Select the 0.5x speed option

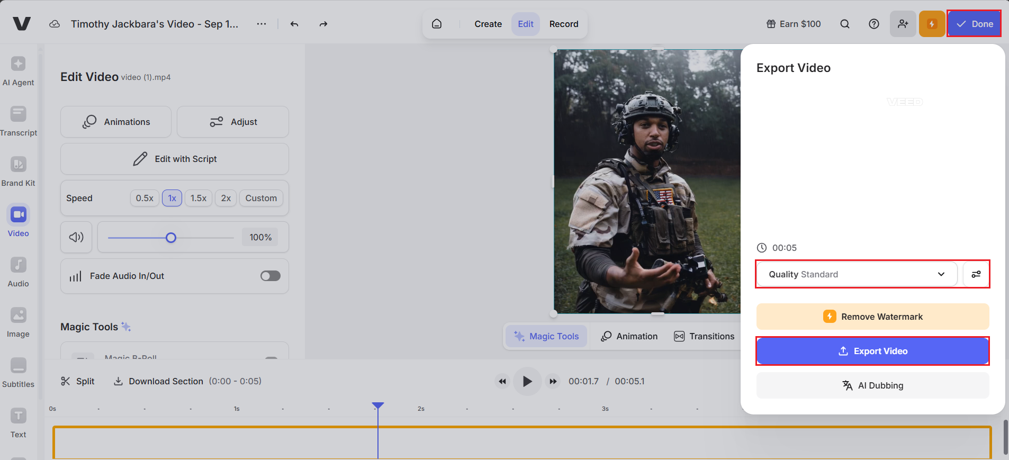tap(145, 198)
